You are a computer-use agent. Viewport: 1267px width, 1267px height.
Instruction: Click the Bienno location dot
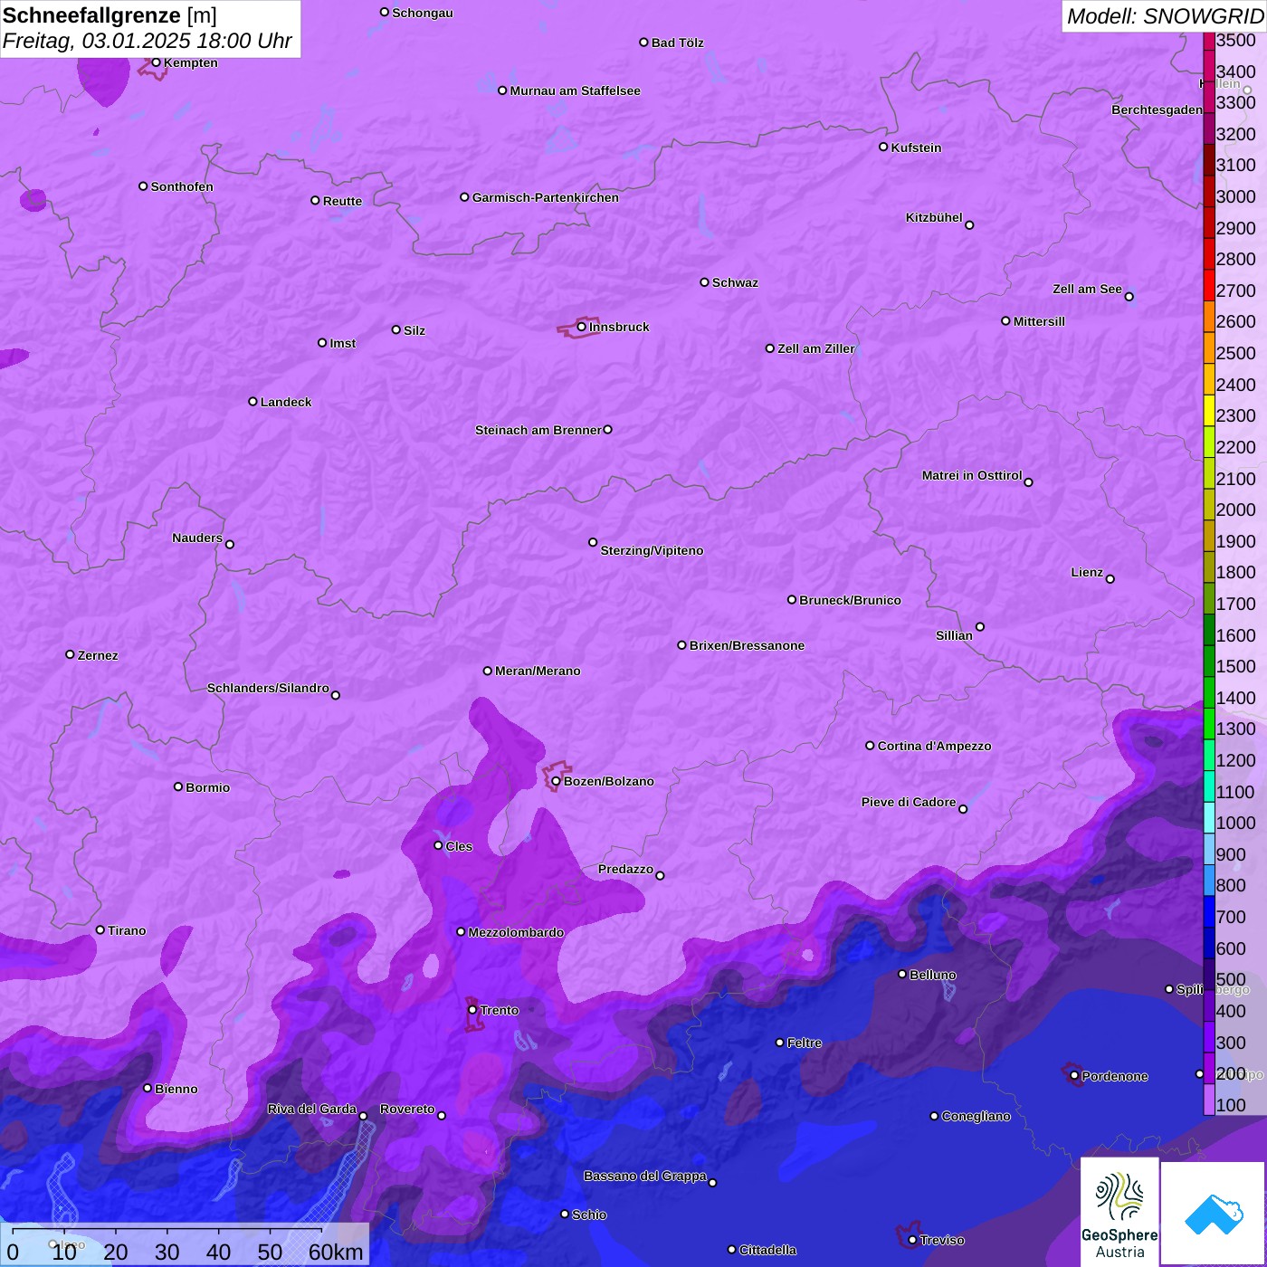[148, 1088]
